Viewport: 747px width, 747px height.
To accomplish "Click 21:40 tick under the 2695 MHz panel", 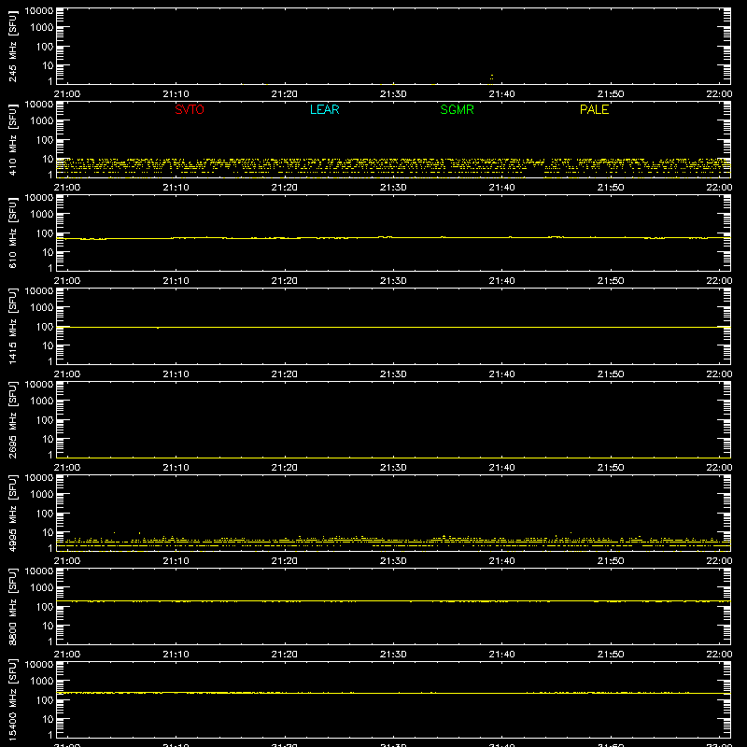I will pyautogui.click(x=501, y=468).
